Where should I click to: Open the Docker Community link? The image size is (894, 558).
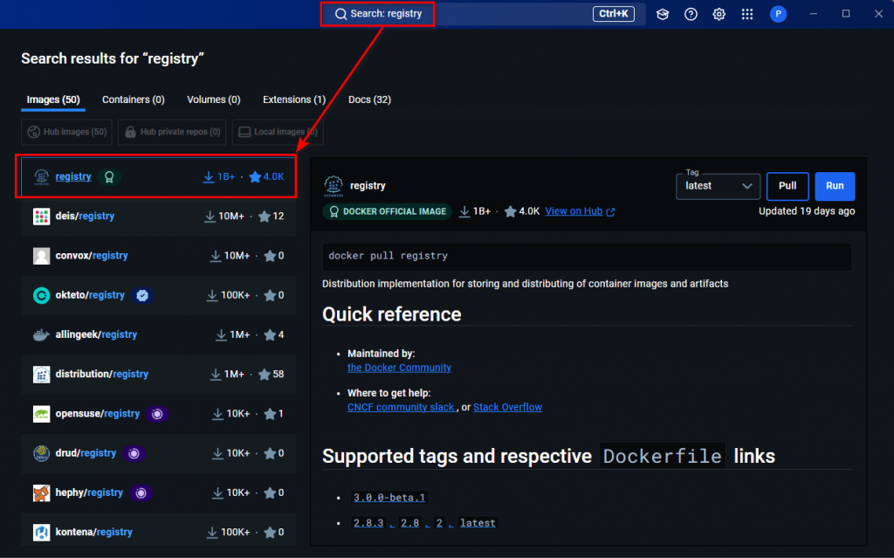pos(399,368)
